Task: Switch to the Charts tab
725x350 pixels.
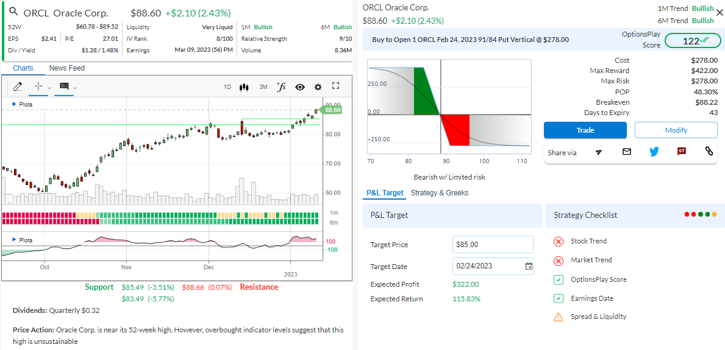Action: pos(23,68)
